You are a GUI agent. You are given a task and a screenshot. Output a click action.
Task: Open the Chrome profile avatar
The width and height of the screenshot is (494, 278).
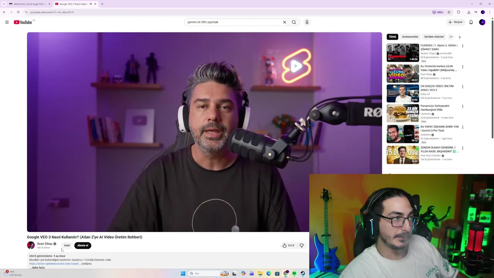(482, 12)
